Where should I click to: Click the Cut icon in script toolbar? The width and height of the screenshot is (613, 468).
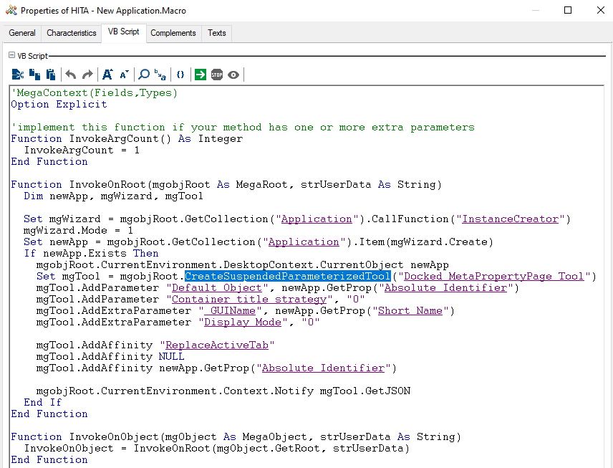click(x=18, y=75)
